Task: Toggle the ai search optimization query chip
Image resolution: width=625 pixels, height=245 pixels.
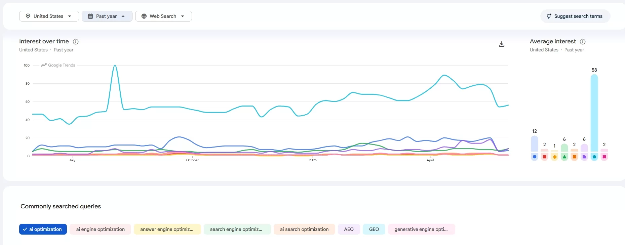Action: coord(304,229)
